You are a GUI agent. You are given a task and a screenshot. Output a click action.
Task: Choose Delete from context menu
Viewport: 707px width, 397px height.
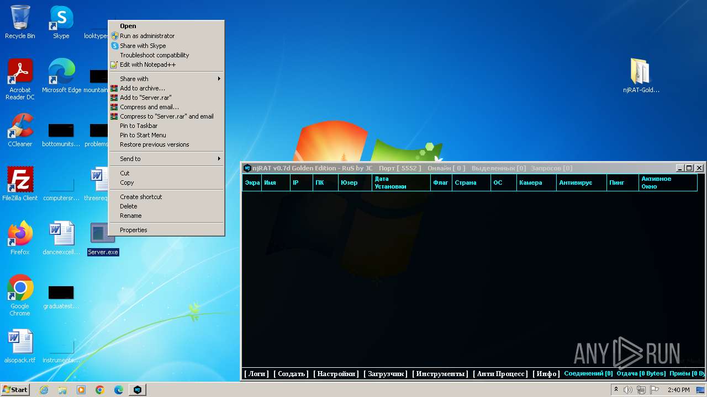(166, 206)
